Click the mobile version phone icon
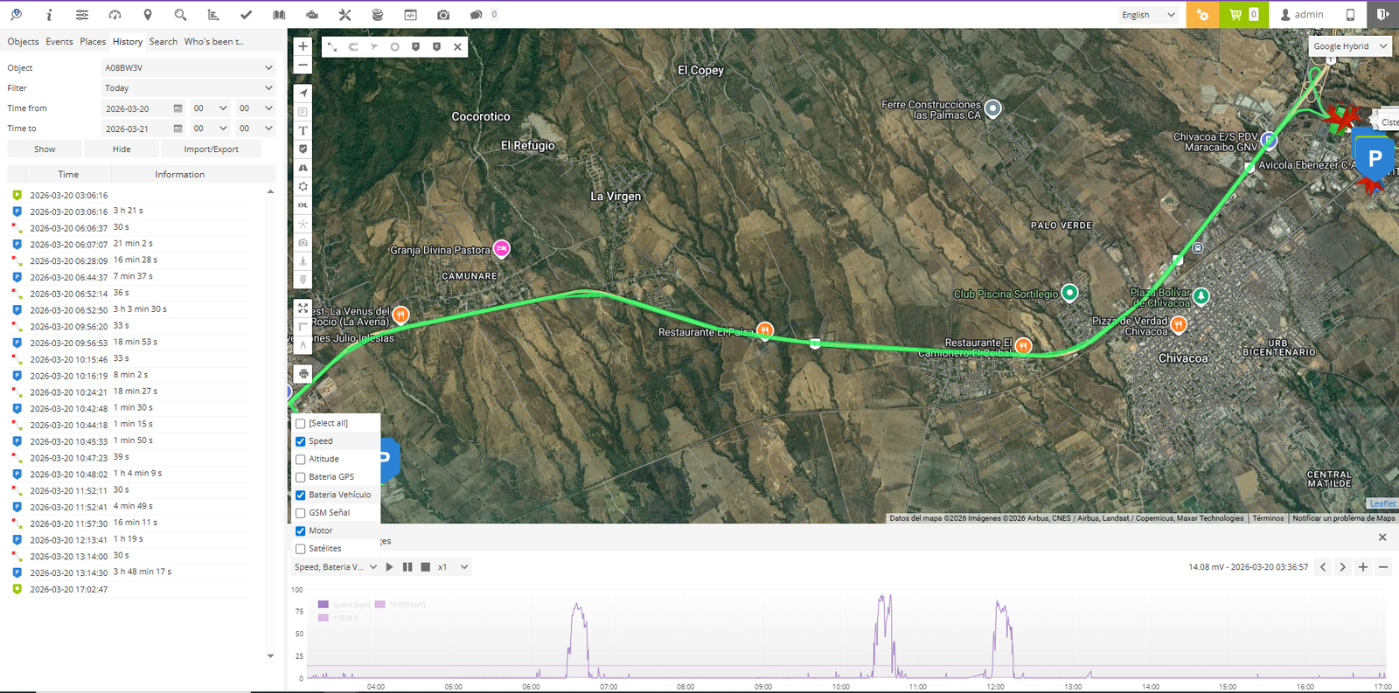1399x693 pixels. coord(1350,15)
